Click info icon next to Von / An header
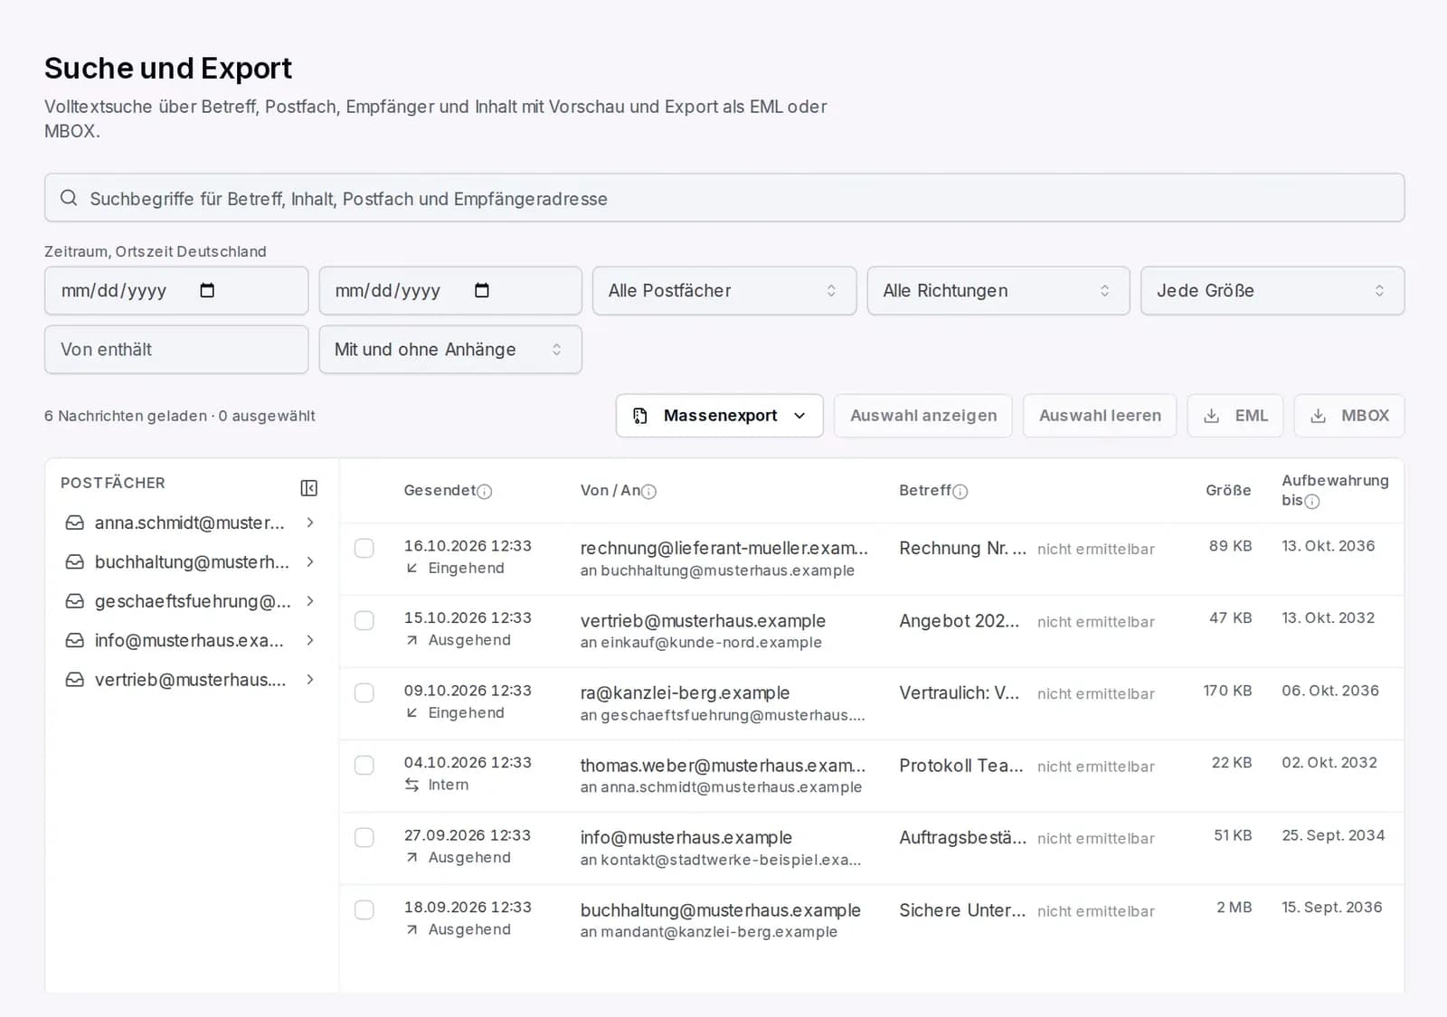 click(x=649, y=492)
